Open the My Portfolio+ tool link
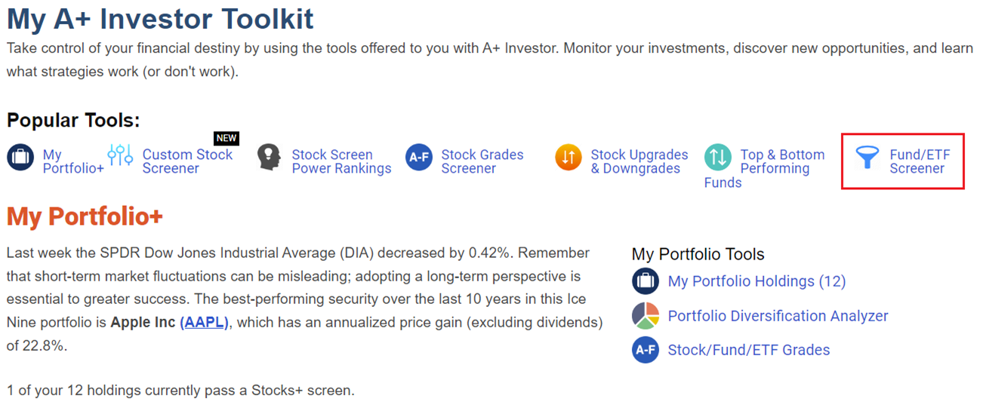983x411 pixels. pyautogui.click(x=73, y=161)
